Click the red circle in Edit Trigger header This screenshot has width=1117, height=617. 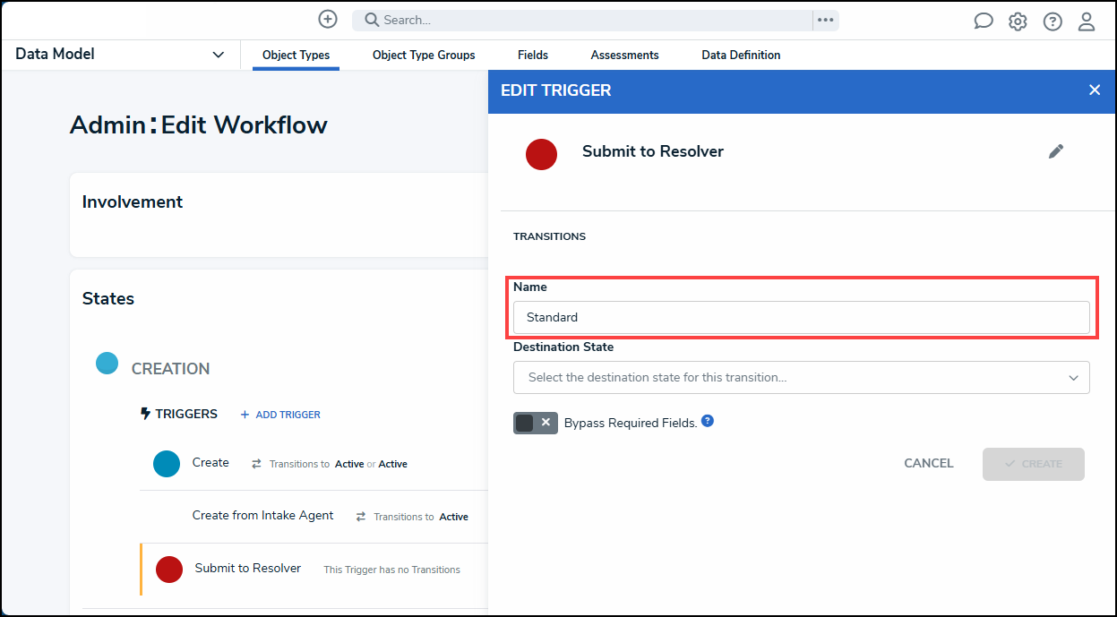(x=541, y=154)
